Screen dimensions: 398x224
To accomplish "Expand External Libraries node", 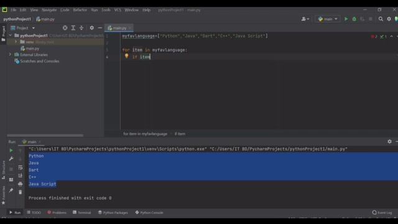I will coord(10,54).
